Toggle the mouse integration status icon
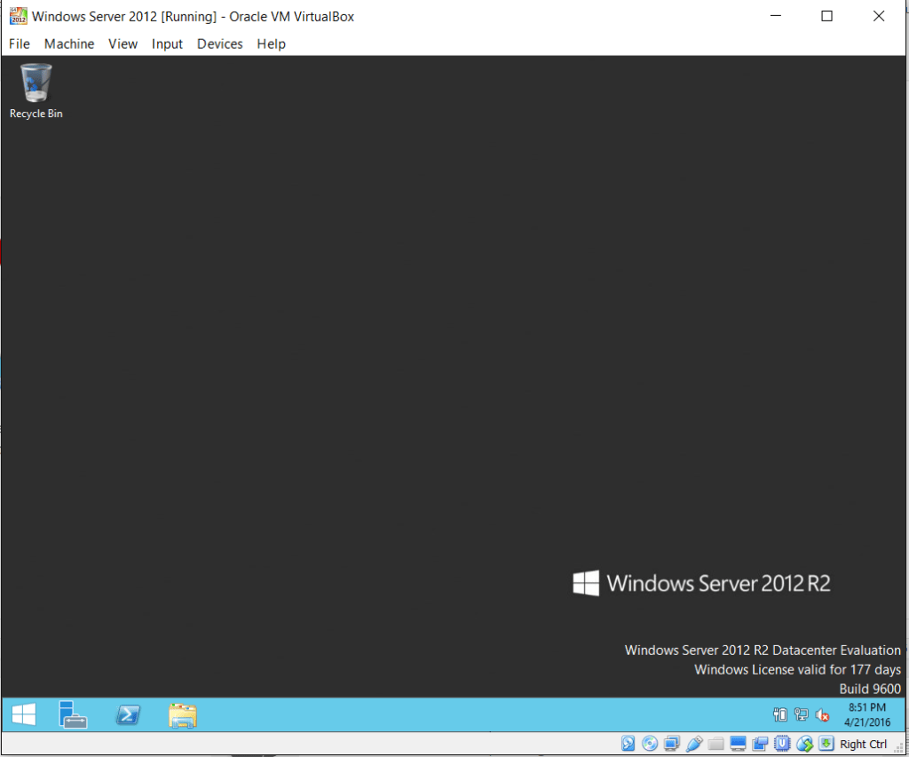This screenshot has height=757, width=909. tap(804, 744)
